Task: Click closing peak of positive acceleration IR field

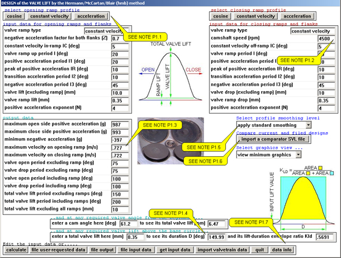Action: [326, 69]
